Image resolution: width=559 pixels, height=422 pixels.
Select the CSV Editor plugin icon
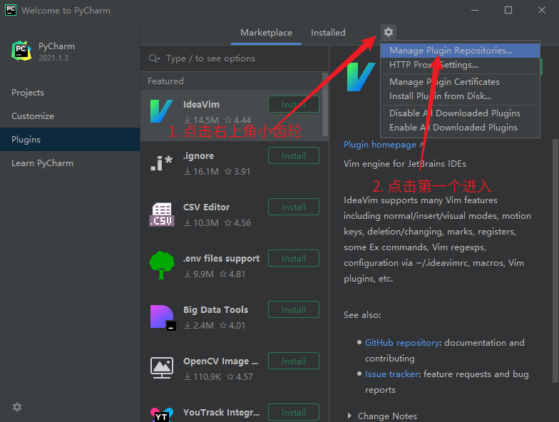[162, 214]
